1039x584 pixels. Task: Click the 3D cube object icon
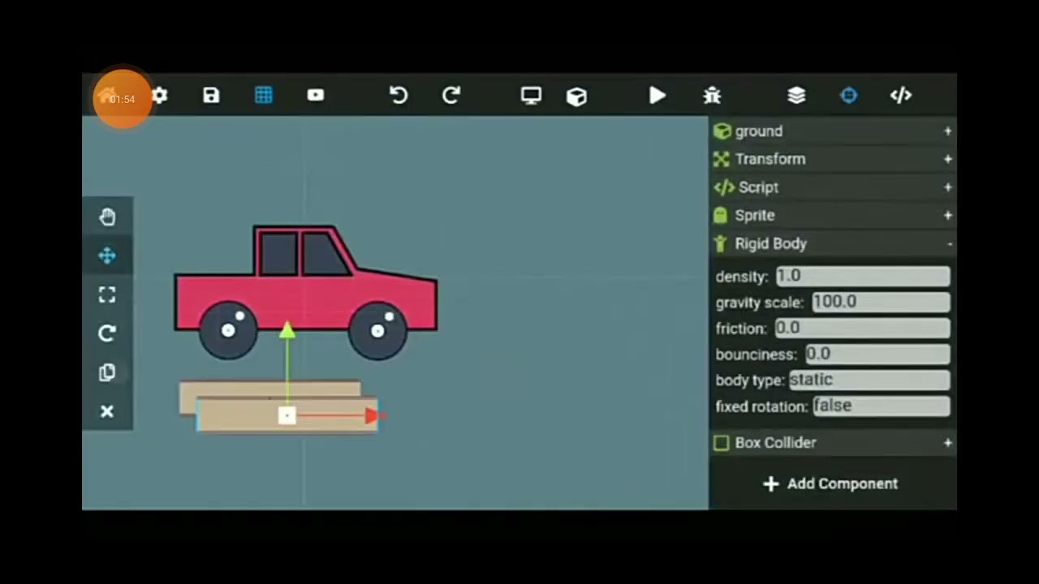(576, 97)
